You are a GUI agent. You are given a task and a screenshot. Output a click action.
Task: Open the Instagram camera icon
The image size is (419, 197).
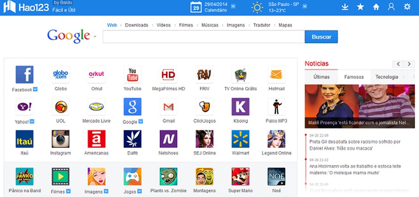click(60, 139)
